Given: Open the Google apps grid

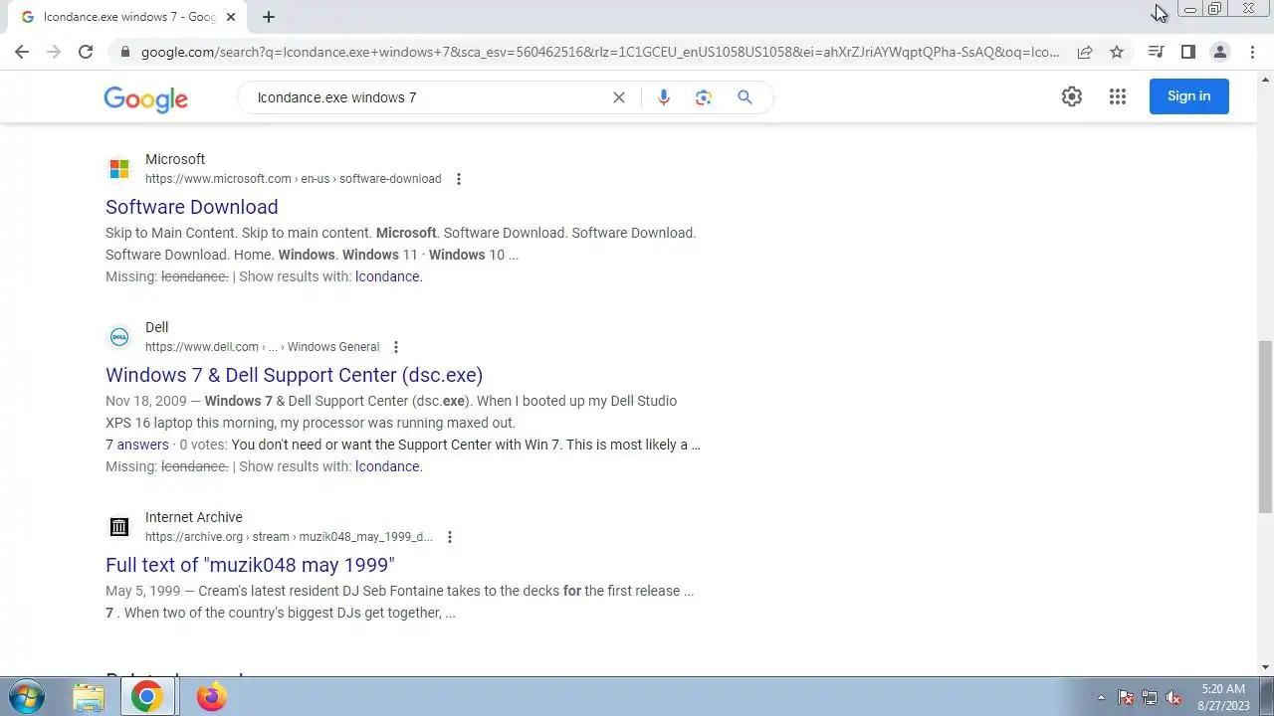Looking at the screenshot, I should pyautogui.click(x=1118, y=96).
